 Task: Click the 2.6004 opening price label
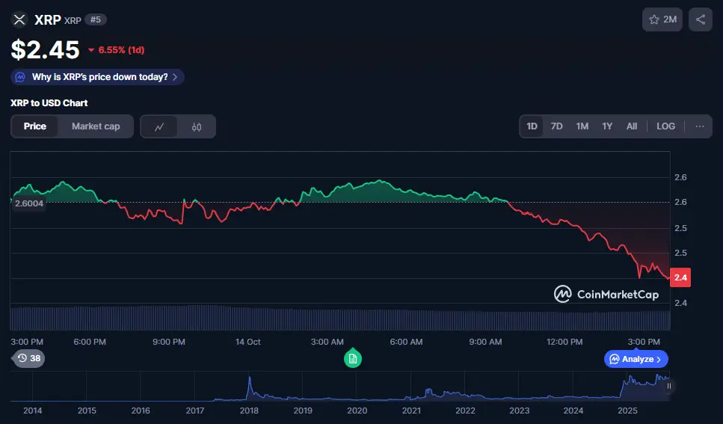tap(28, 203)
